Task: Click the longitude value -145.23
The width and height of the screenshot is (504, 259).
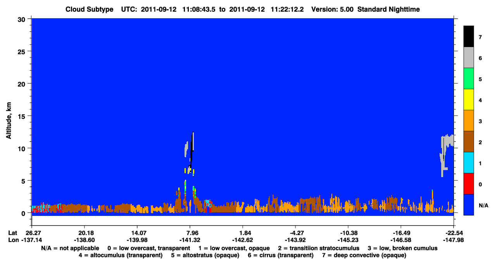Action: tap(348, 240)
